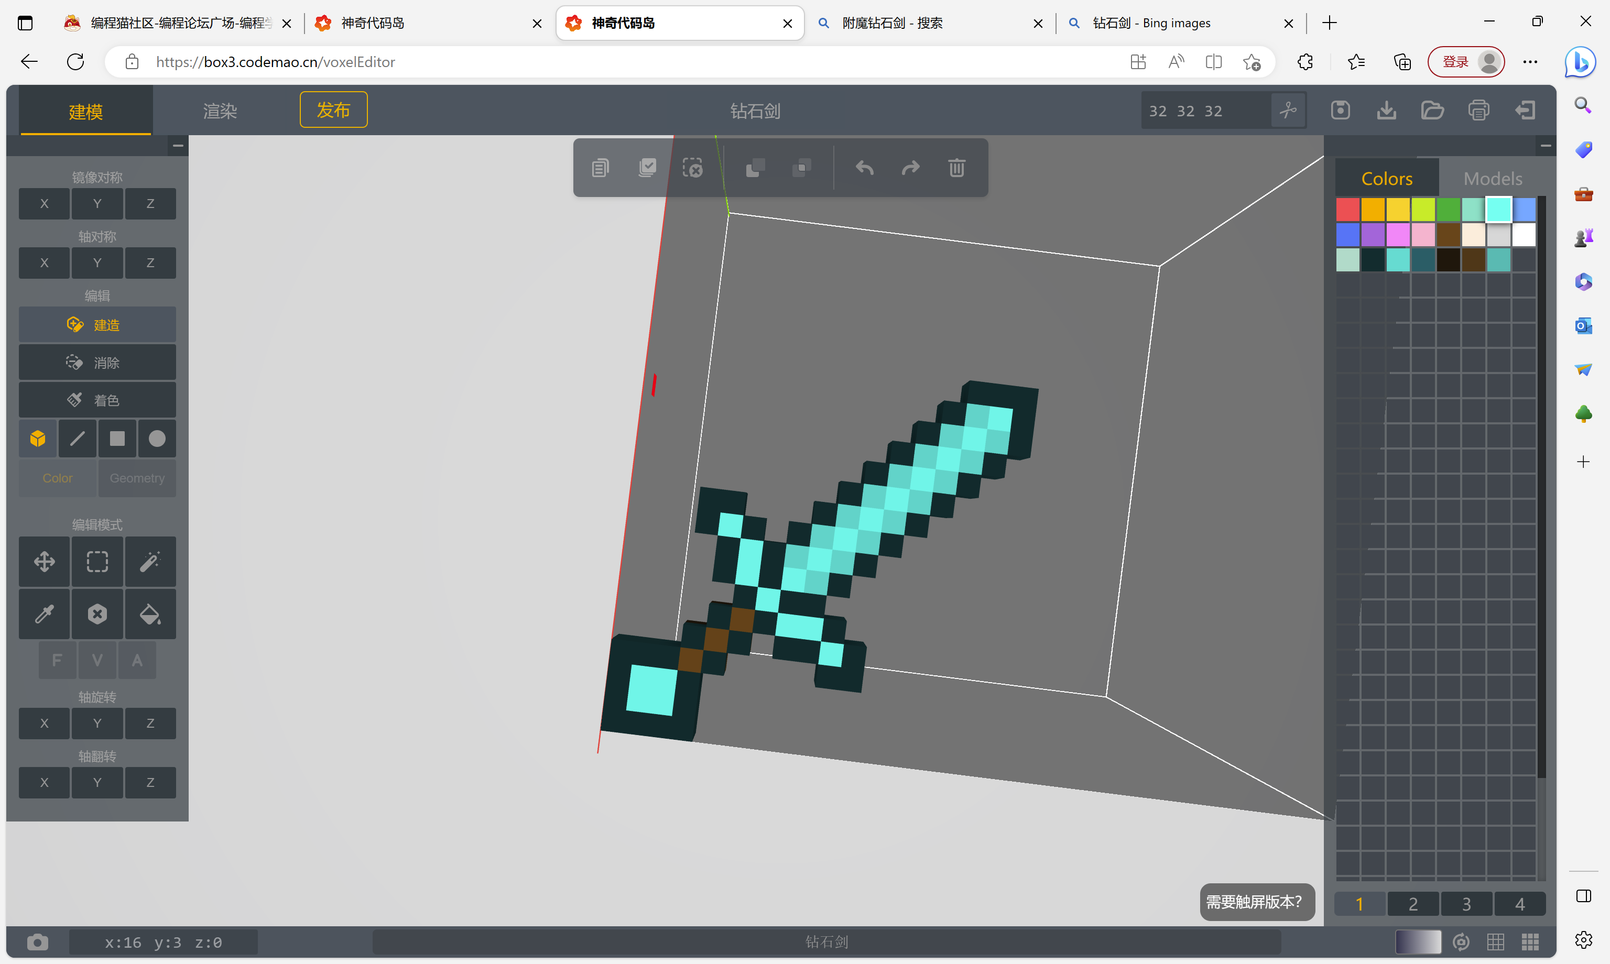Switch to the 建模 modeling tab

point(86,111)
